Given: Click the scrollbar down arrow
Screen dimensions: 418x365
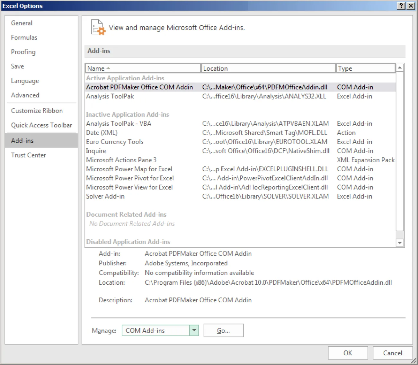Looking at the screenshot, I should tap(399, 243).
